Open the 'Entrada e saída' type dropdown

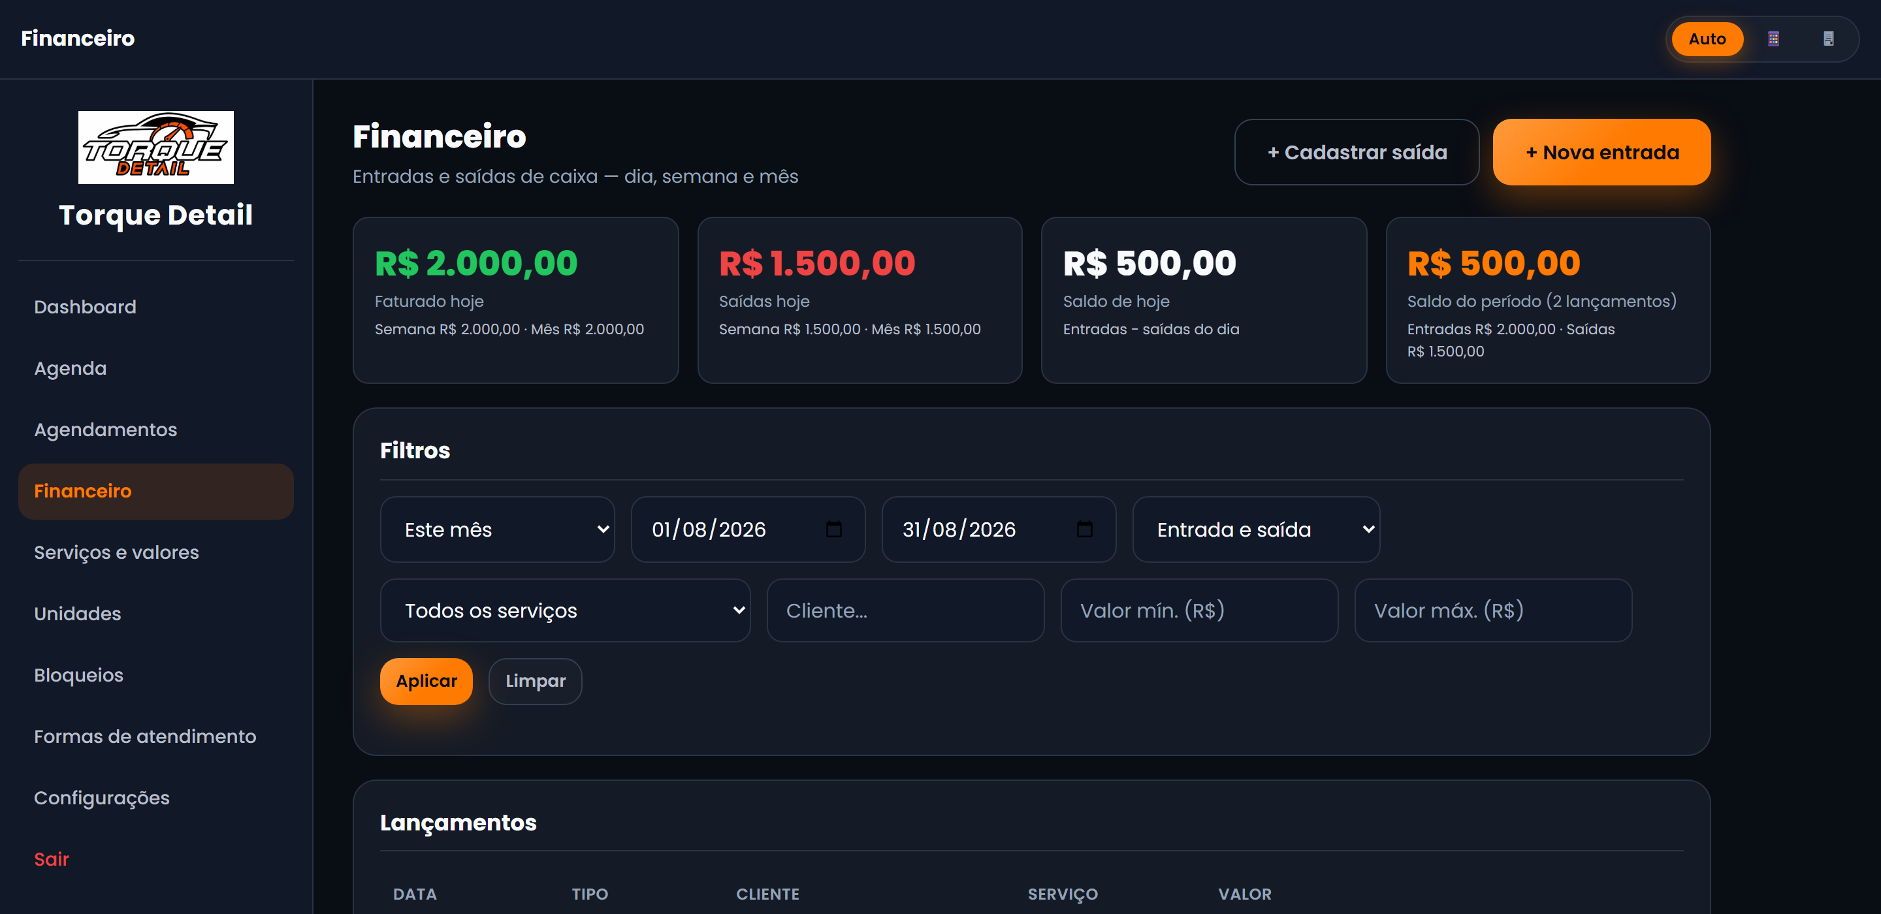pos(1256,529)
